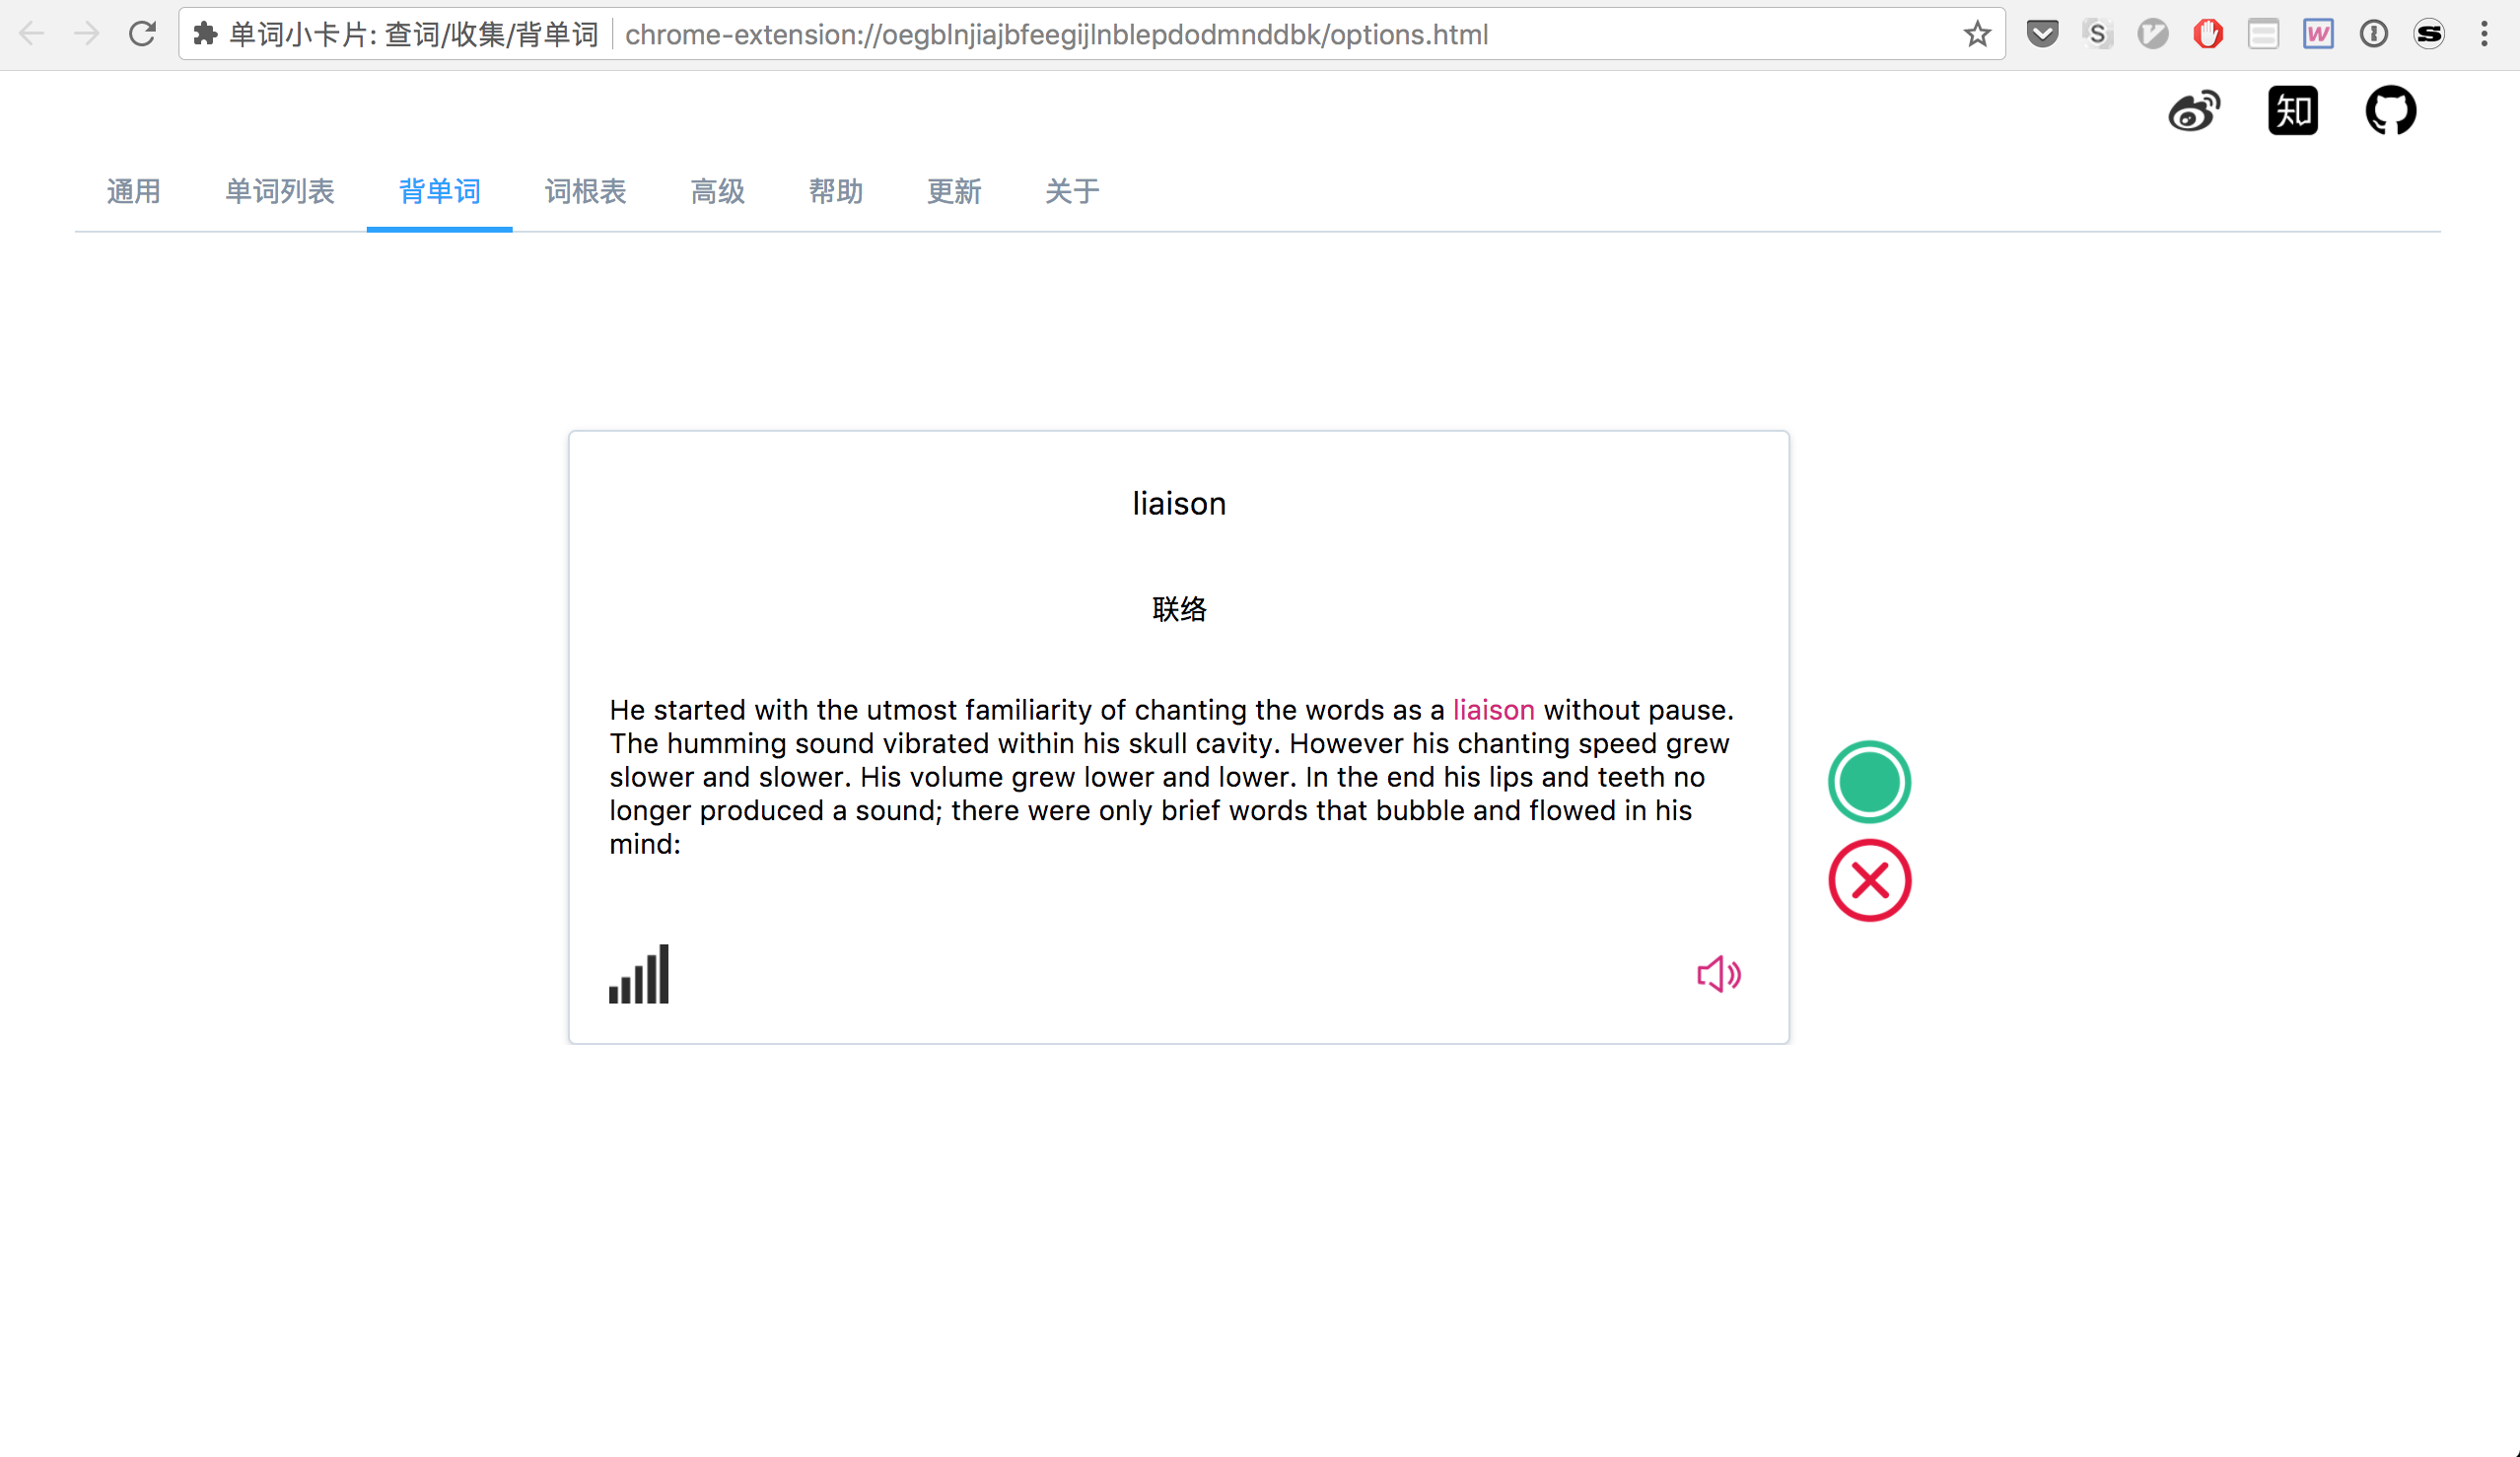Switch to the 通用 tab
This screenshot has height=1457, width=2520.
point(134,191)
